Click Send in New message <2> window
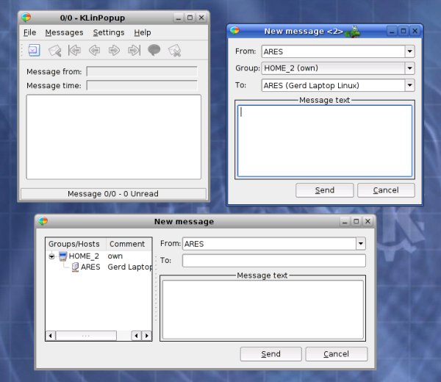Image resolution: width=441 pixels, height=382 pixels. (x=325, y=190)
